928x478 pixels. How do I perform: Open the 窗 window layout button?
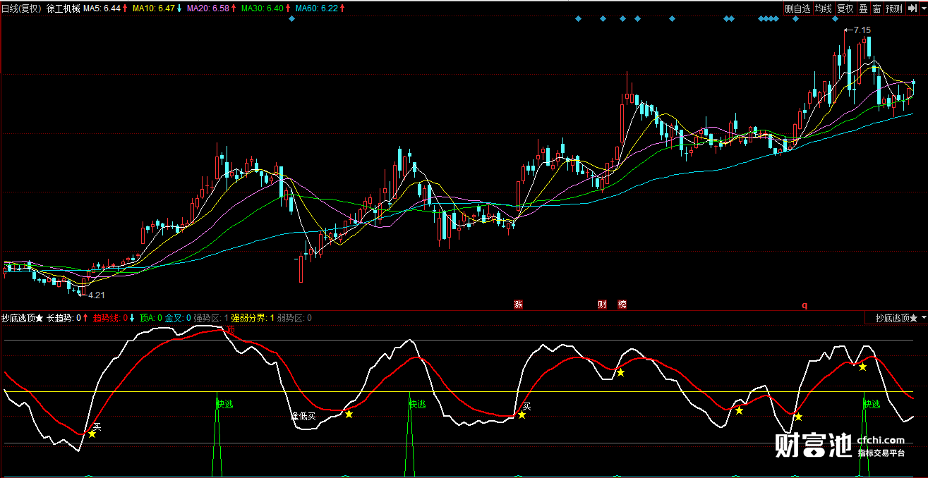pyautogui.click(x=877, y=8)
